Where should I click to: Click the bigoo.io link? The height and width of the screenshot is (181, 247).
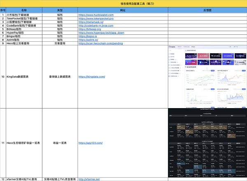(88, 36)
